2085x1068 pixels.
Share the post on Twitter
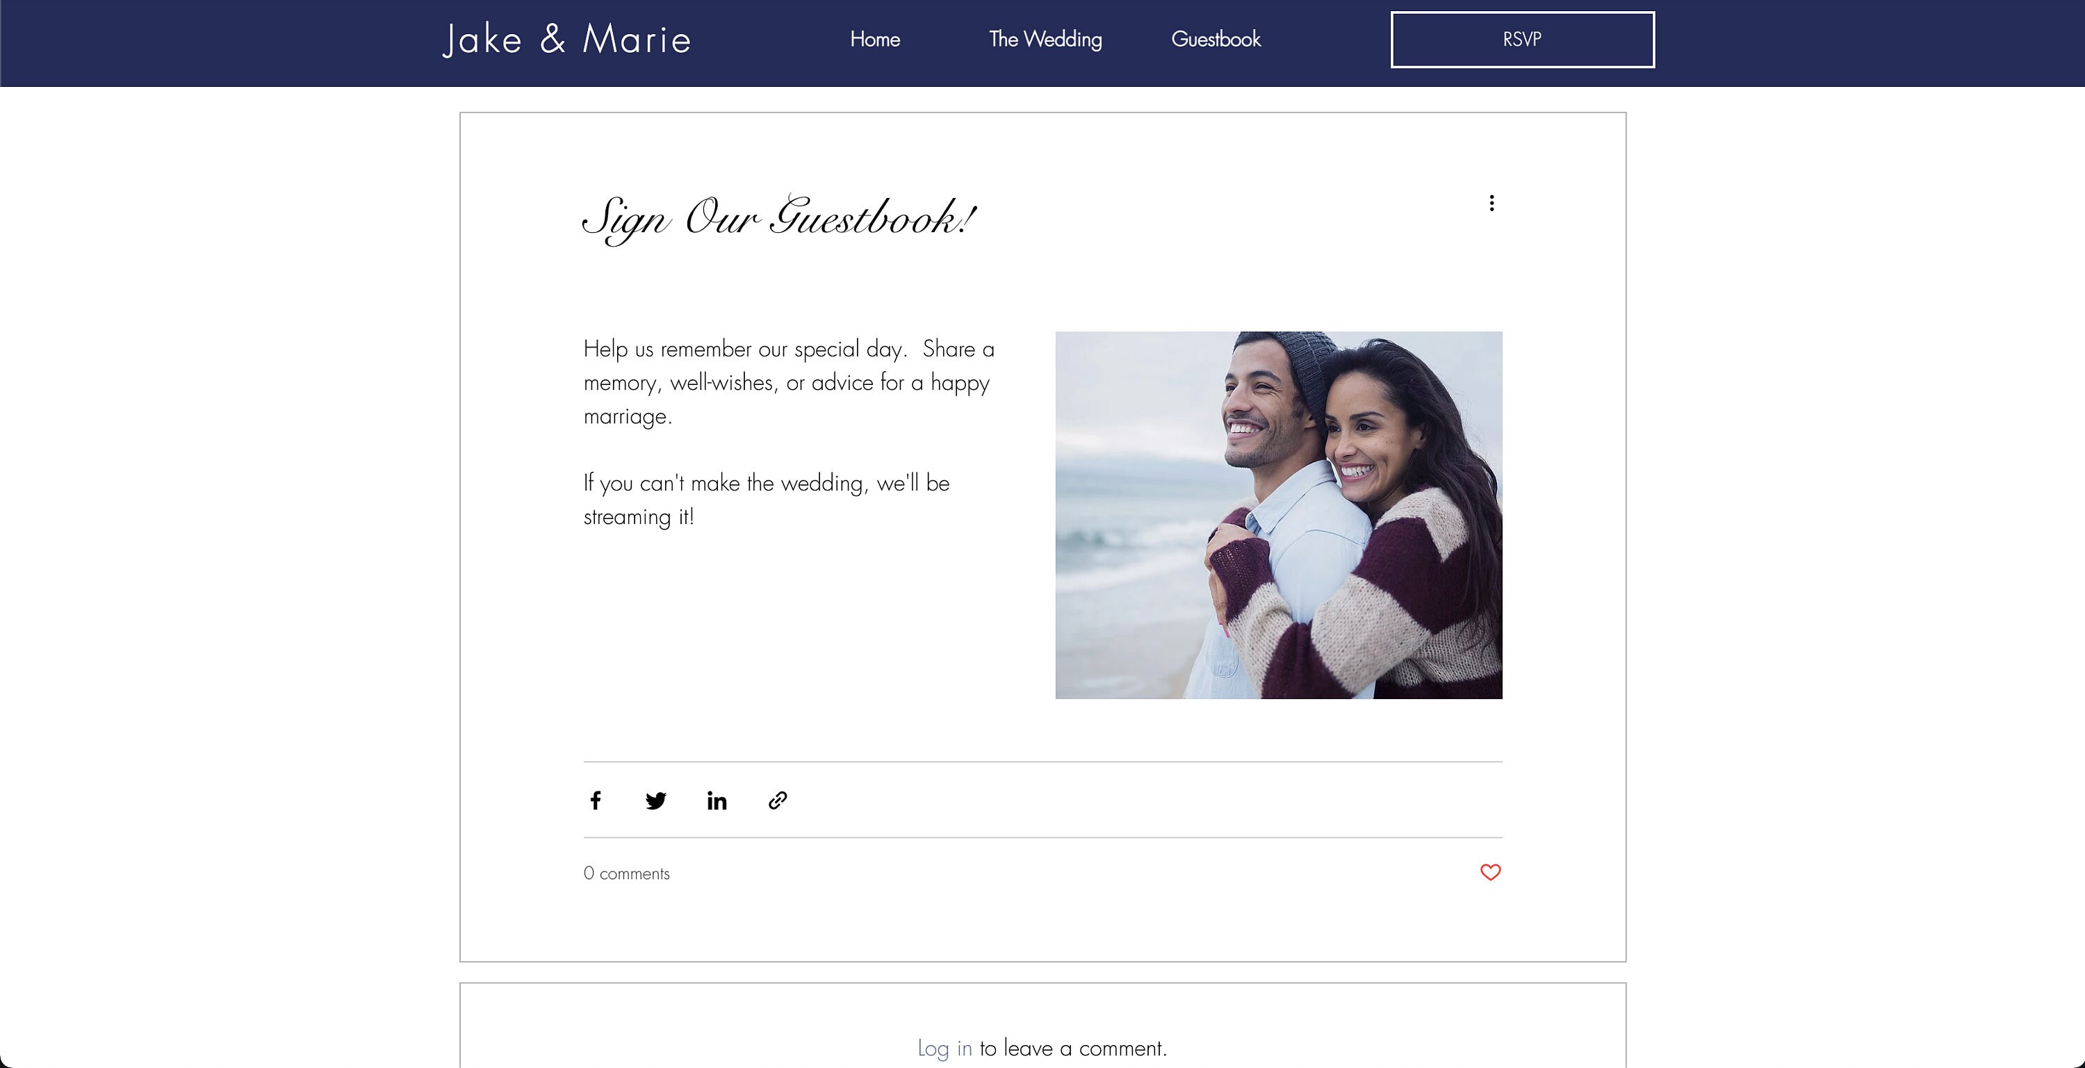[655, 800]
